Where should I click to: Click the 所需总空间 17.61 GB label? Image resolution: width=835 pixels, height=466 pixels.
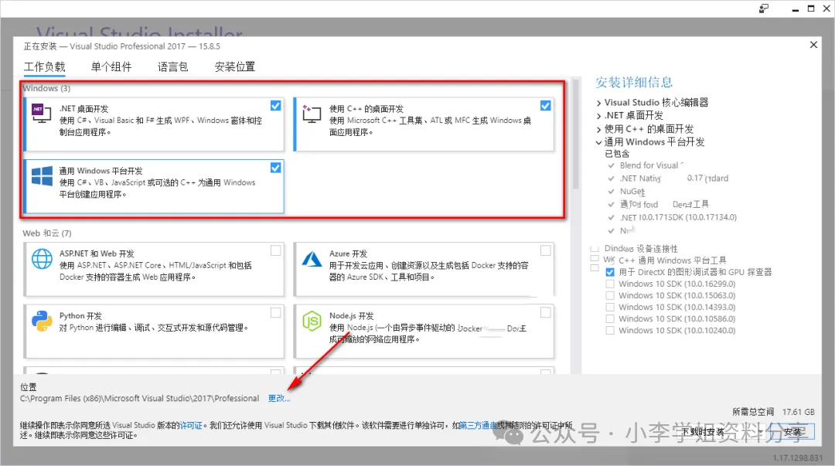coord(773,412)
